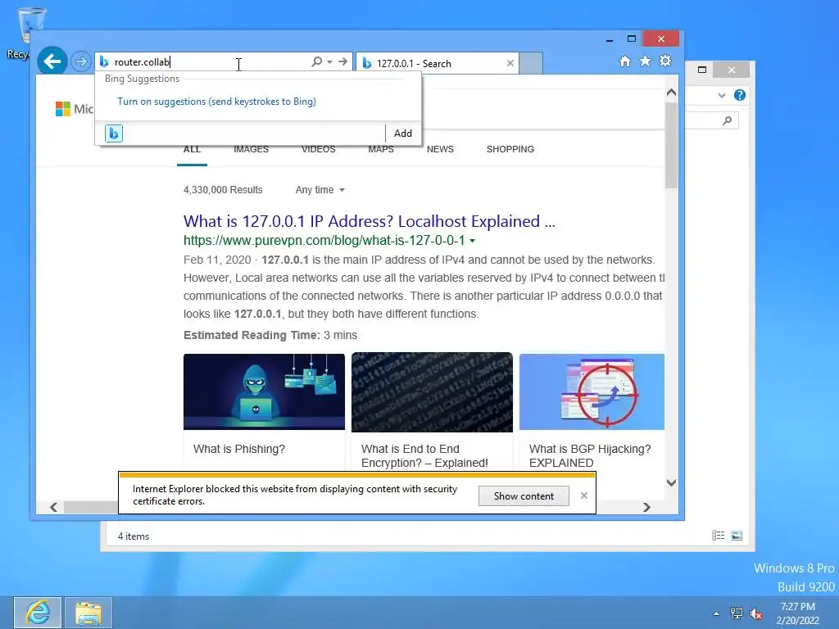The height and width of the screenshot is (629, 839).
Task: Open a new blank tab
Action: (x=531, y=63)
